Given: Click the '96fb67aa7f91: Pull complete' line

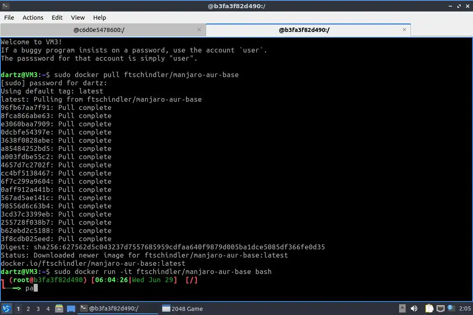Looking at the screenshot, I should tap(56, 107).
